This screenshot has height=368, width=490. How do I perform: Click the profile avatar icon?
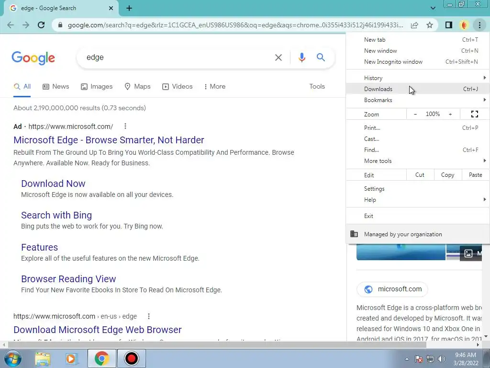(464, 25)
